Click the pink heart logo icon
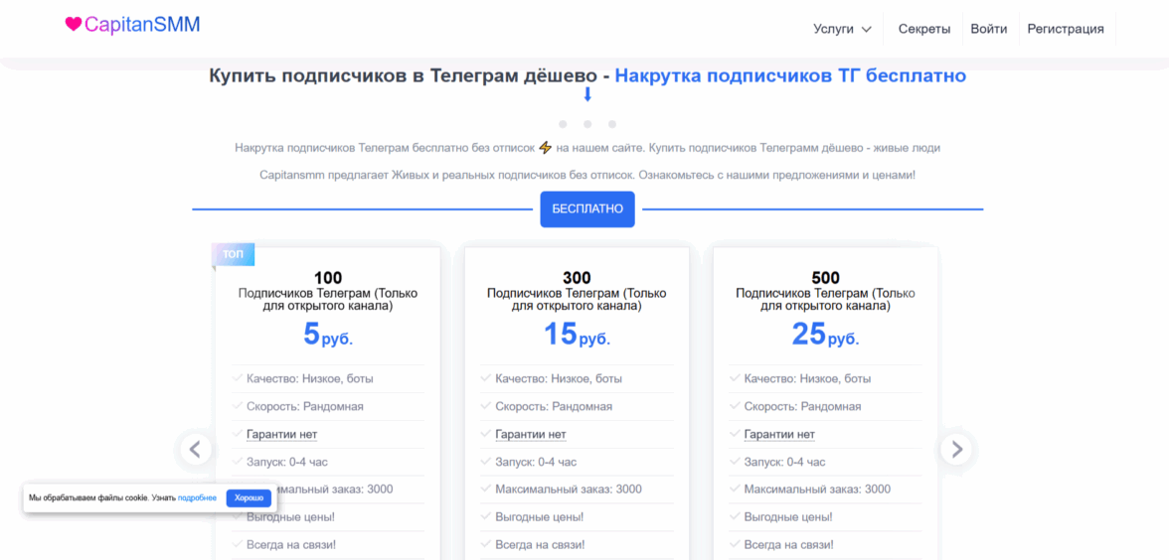This screenshot has height=560, width=1169. [73, 25]
